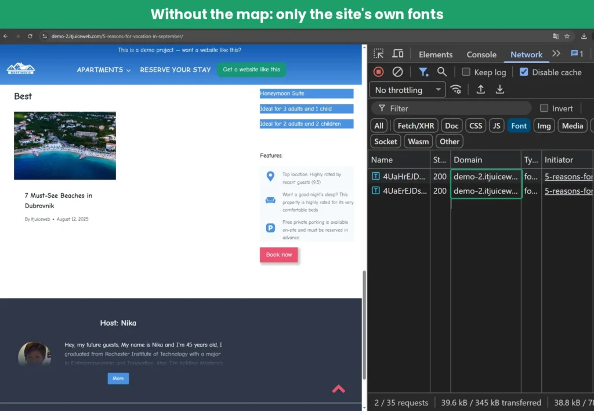The image size is (594, 411).
Task: Click the Dubrovnik beach thumbnail image
Action: tap(65, 146)
